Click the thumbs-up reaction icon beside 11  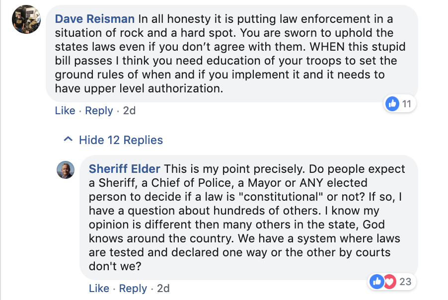[x=392, y=104]
